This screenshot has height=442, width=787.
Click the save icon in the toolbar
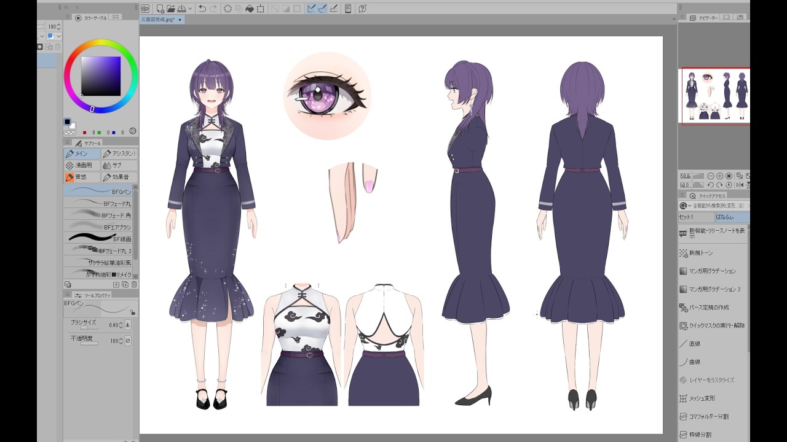(x=181, y=9)
